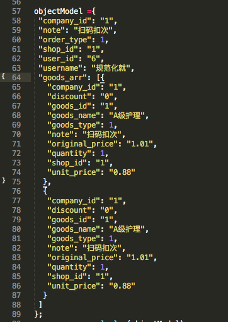Viewport: 228px width, 322px height.
Task: Click the "company_id" key on line 77
Action: [74, 201]
